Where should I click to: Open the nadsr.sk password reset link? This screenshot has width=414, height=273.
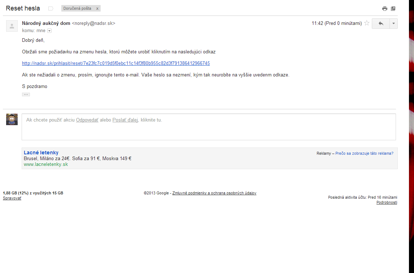pyautogui.click(x=116, y=63)
